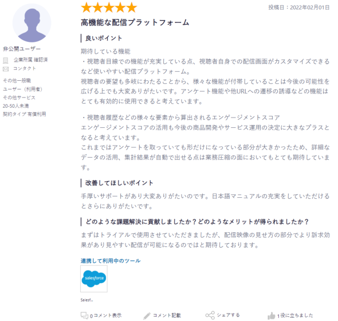Click the posted date 2022年02月01日
The width and height of the screenshot is (338, 321).
click(x=309, y=7)
